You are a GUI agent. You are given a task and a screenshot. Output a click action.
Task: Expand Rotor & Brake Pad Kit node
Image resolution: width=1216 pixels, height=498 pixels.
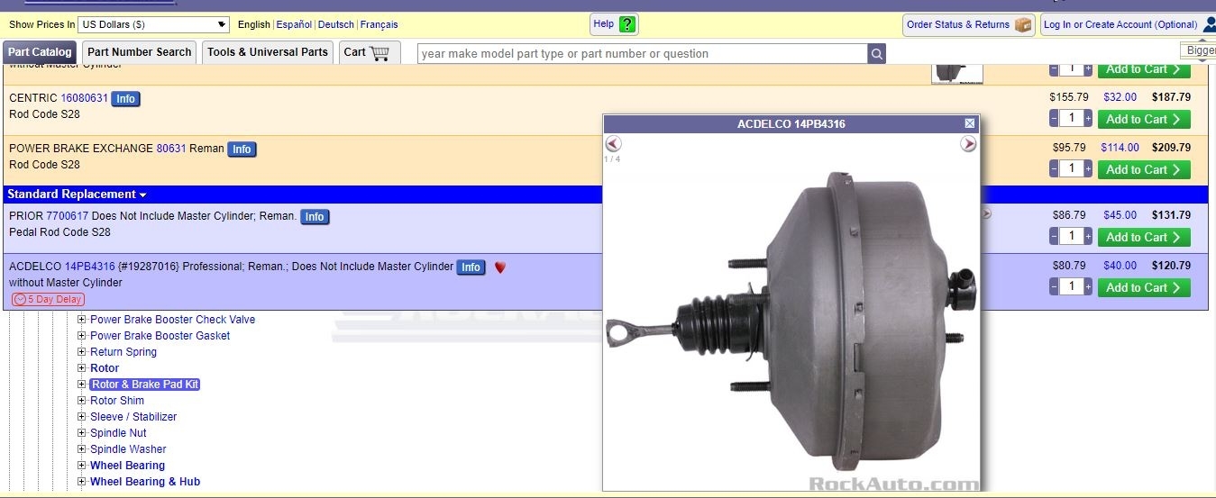click(x=82, y=385)
